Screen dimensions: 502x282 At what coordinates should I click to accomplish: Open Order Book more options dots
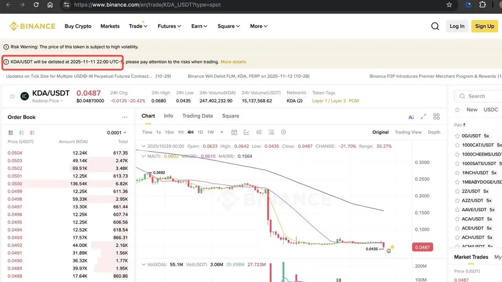click(x=125, y=117)
